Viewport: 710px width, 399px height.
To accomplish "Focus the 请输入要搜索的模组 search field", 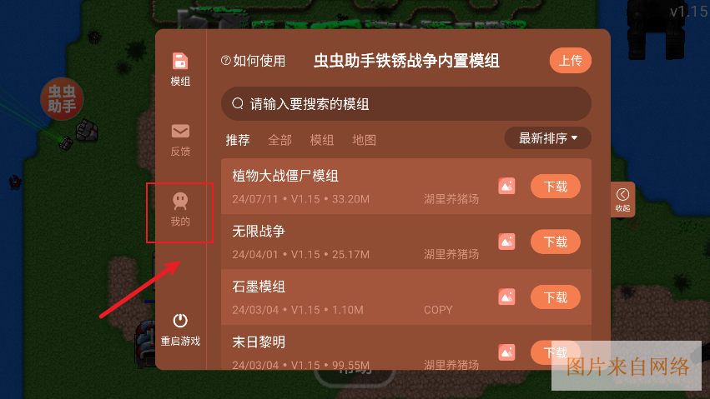I will click(x=406, y=104).
